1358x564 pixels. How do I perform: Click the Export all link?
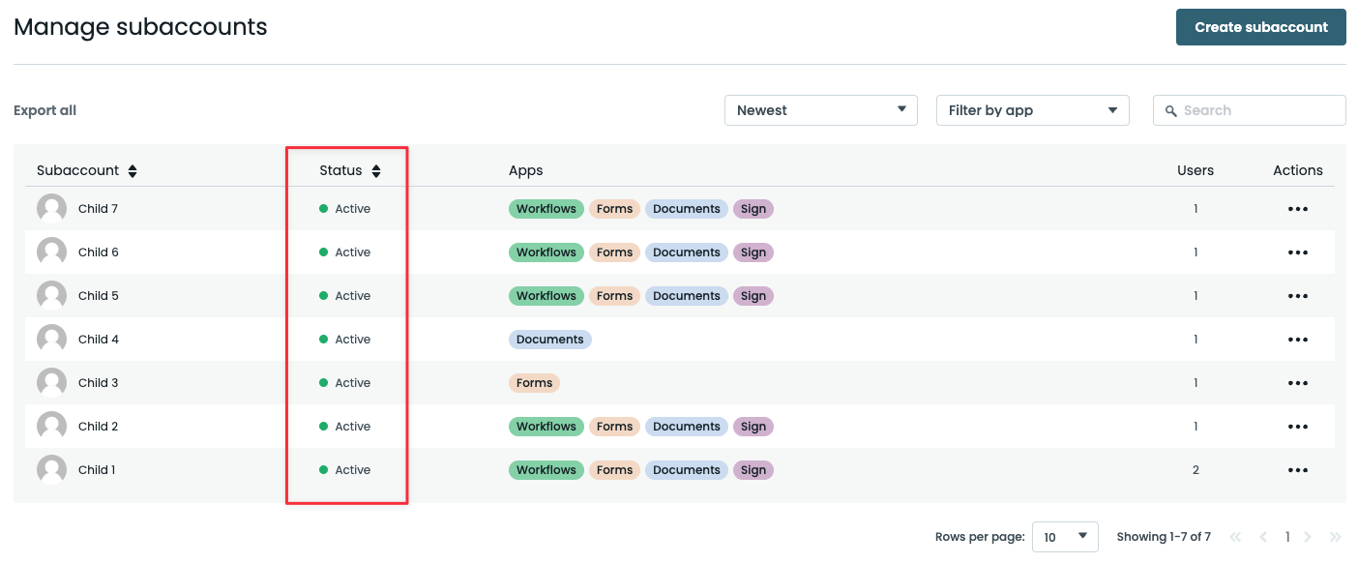44,110
